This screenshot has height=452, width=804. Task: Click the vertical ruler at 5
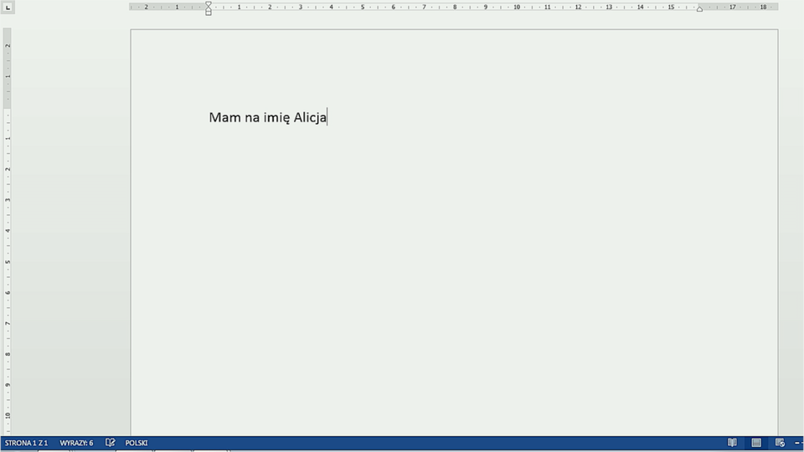pyautogui.click(x=8, y=262)
